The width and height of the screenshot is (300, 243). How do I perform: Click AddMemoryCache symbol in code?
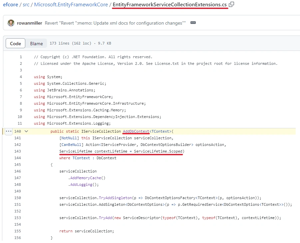pos(86,178)
